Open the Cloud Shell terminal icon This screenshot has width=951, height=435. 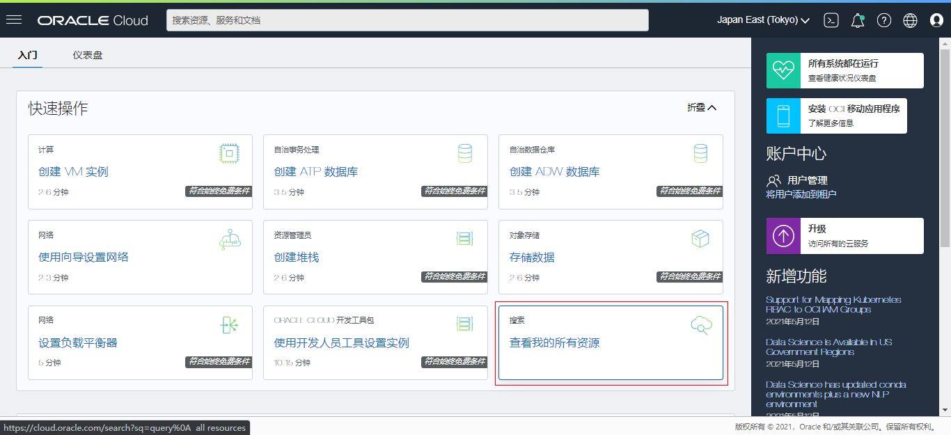(x=831, y=20)
